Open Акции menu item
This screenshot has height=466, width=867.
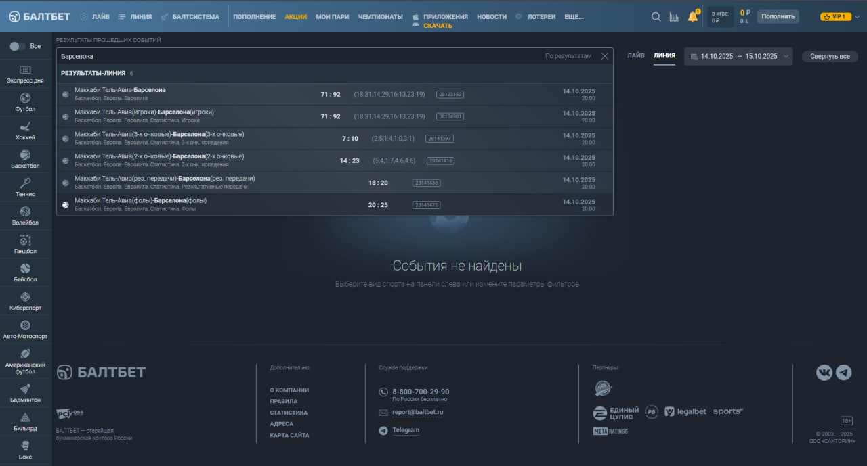tap(296, 16)
